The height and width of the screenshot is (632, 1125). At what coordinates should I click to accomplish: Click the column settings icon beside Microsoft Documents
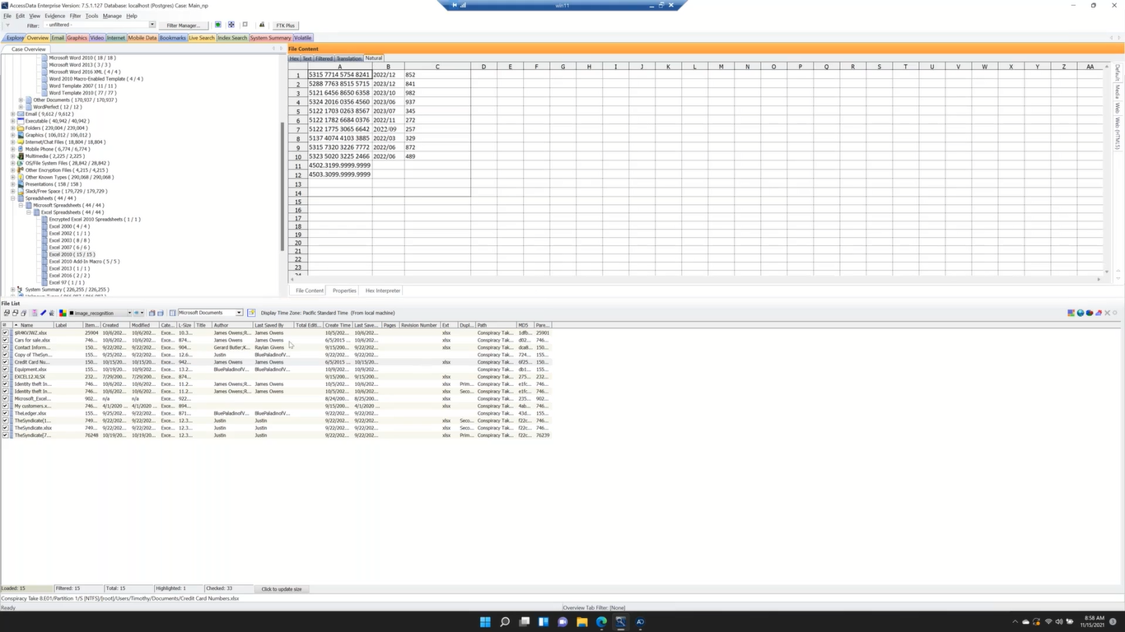tap(172, 313)
